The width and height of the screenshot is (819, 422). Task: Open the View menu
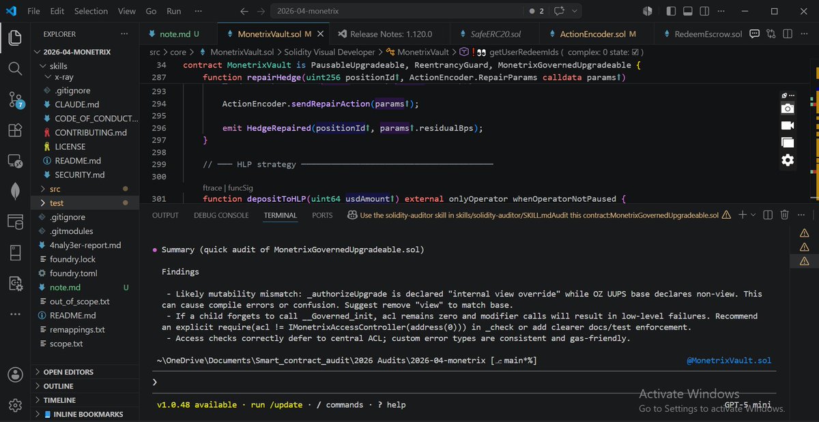[x=127, y=11]
